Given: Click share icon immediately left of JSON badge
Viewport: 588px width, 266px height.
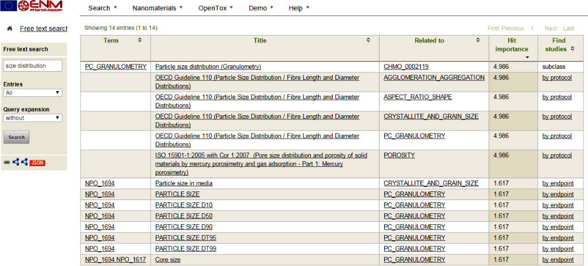Looking at the screenshot, I should (x=24, y=162).
